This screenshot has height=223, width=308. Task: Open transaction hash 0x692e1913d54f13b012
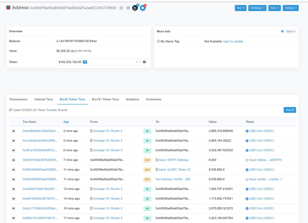(x=40, y=218)
